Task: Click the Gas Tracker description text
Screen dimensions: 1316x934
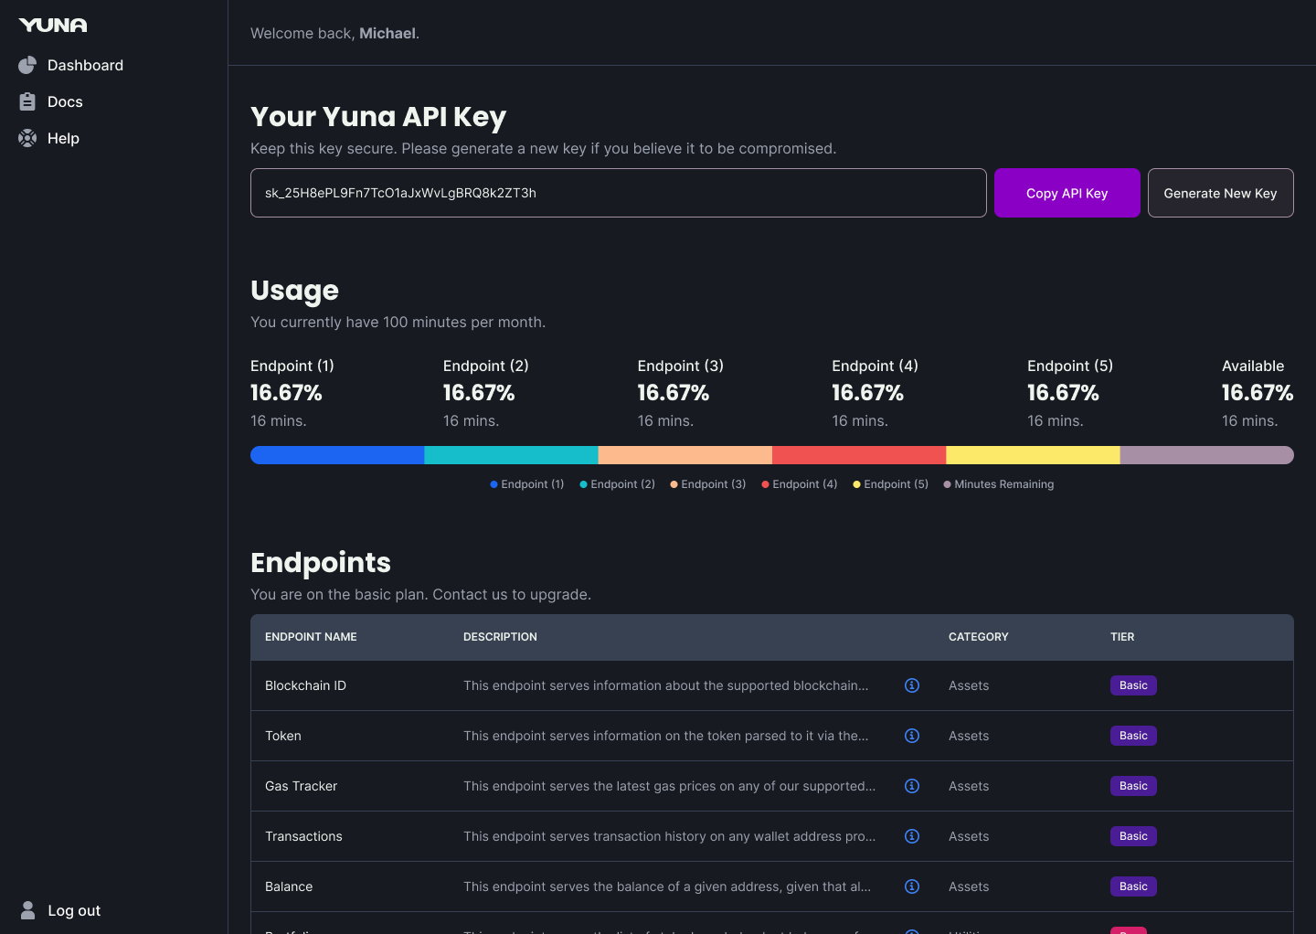Action: point(669,786)
